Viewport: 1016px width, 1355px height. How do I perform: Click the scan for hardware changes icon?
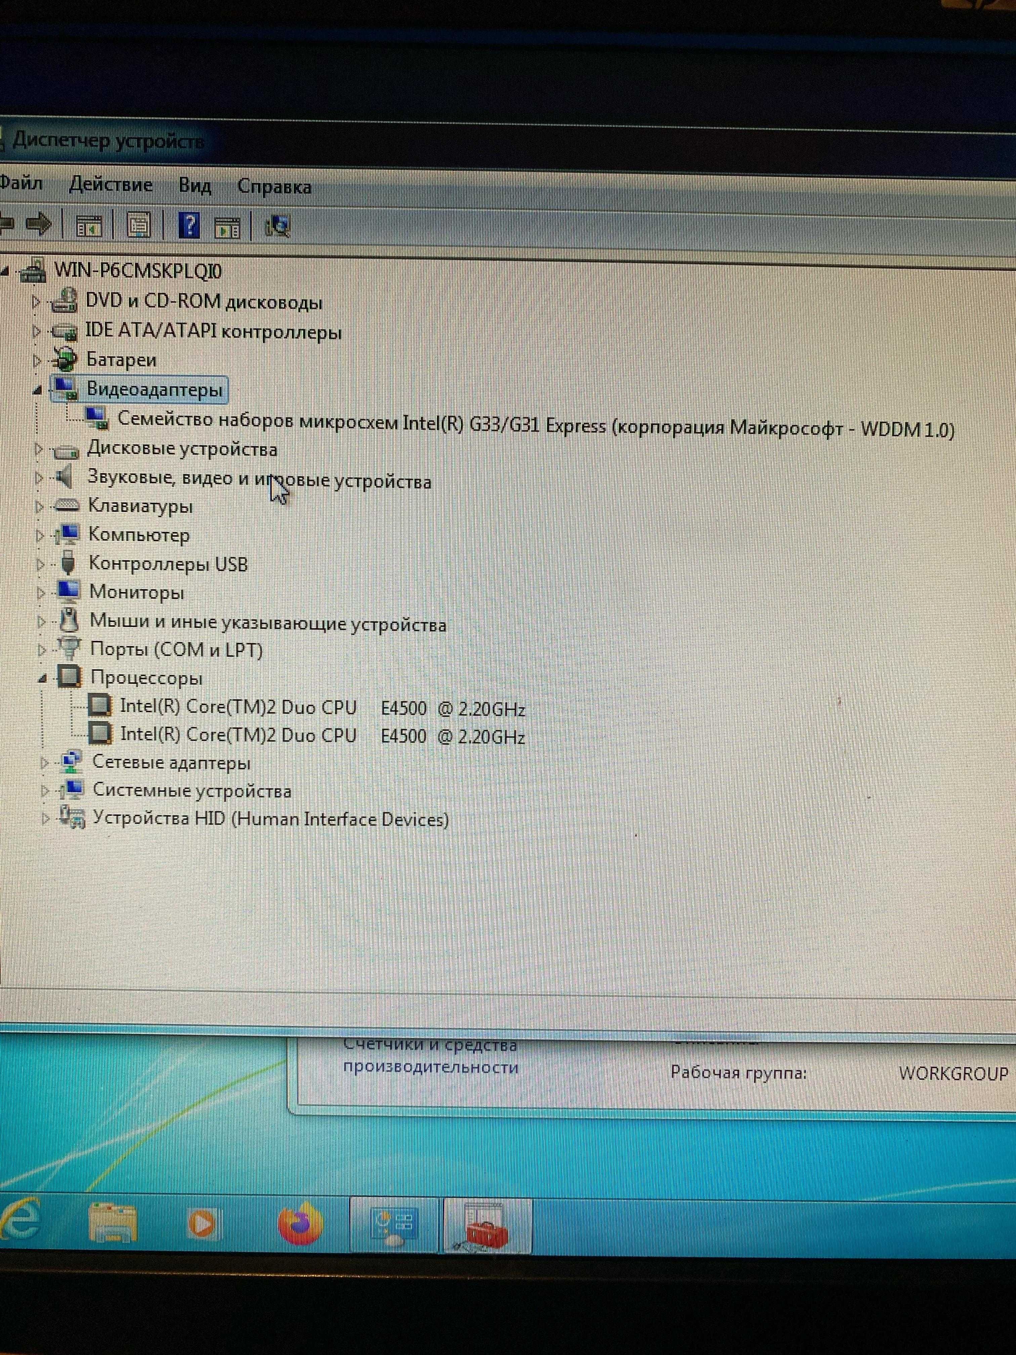(x=278, y=227)
